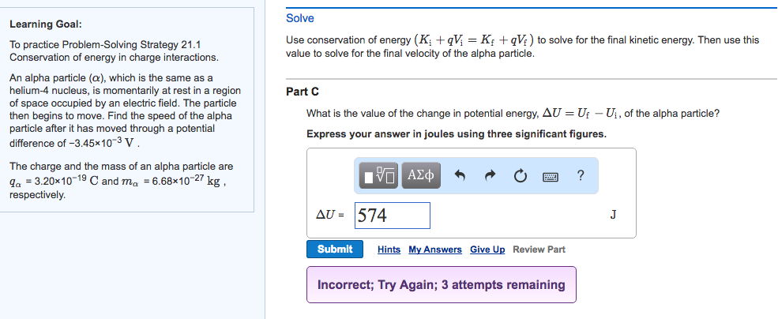Click the undo arrow icon

click(x=460, y=175)
